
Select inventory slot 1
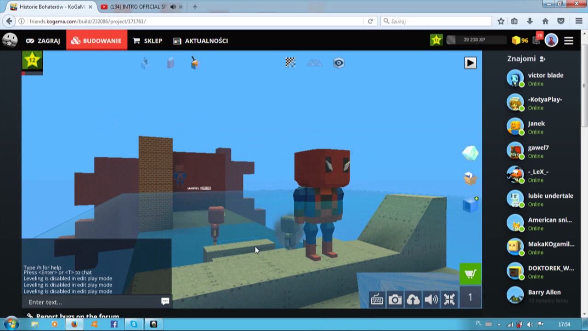470,298
